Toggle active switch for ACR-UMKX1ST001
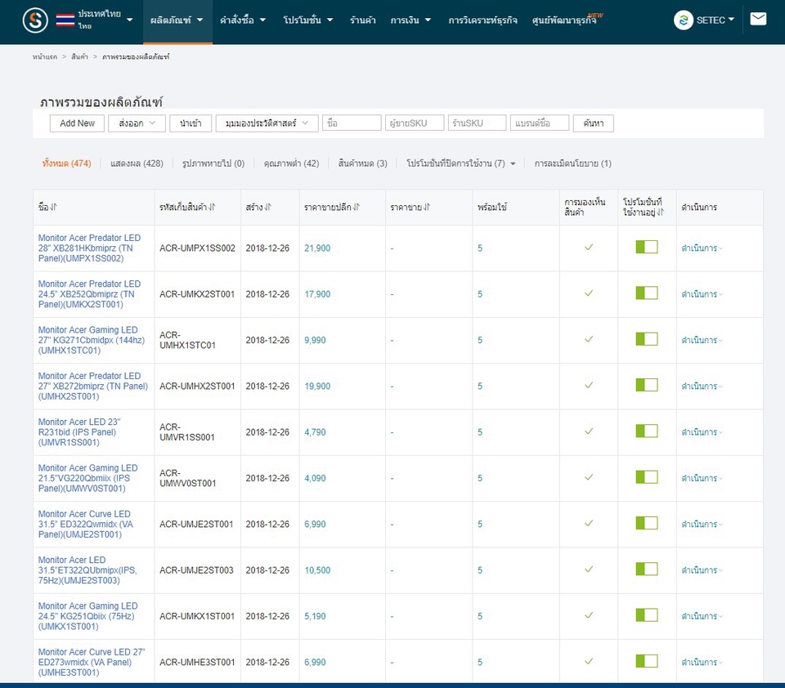Image resolution: width=785 pixels, height=688 pixels. click(647, 615)
